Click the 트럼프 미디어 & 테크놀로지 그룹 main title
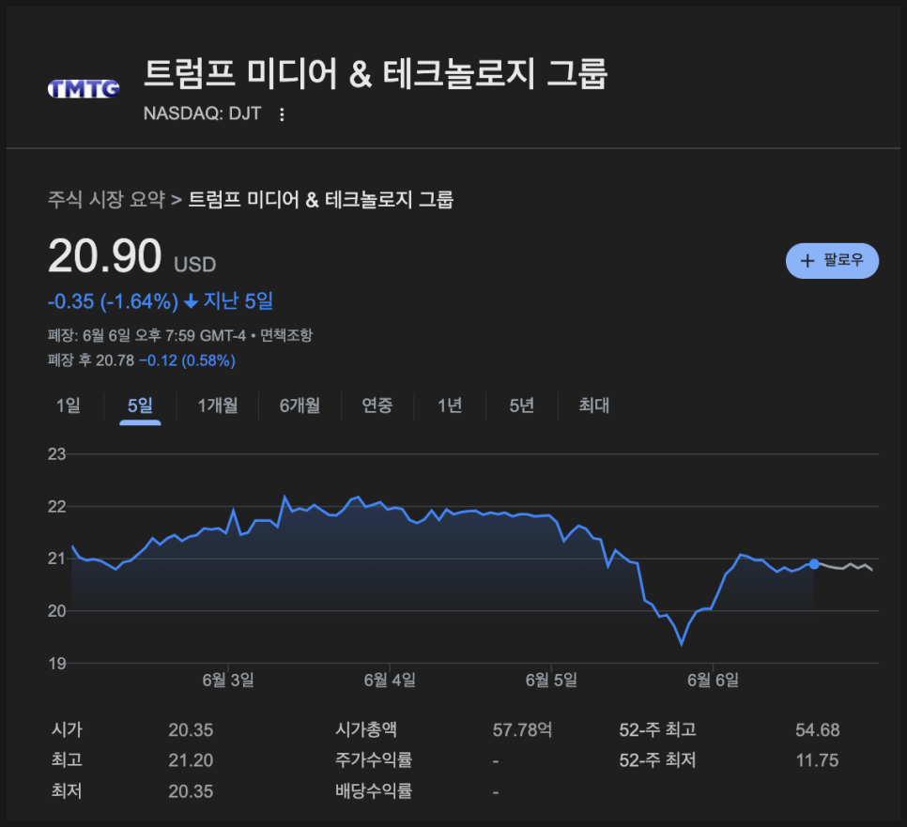Viewport: 907px width, 827px height. tap(376, 74)
